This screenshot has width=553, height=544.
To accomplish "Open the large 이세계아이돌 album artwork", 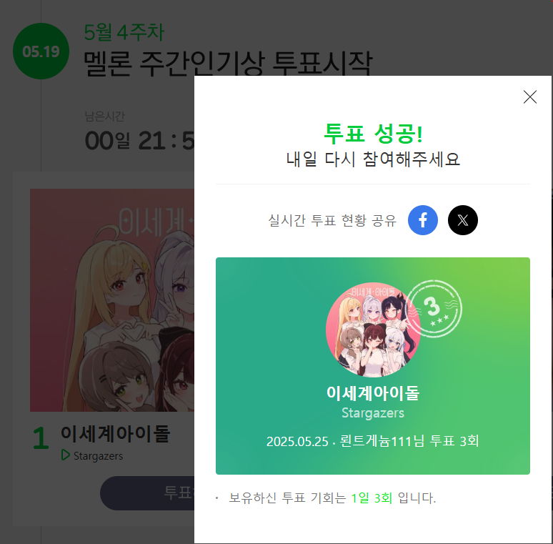I will click(112, 300).
